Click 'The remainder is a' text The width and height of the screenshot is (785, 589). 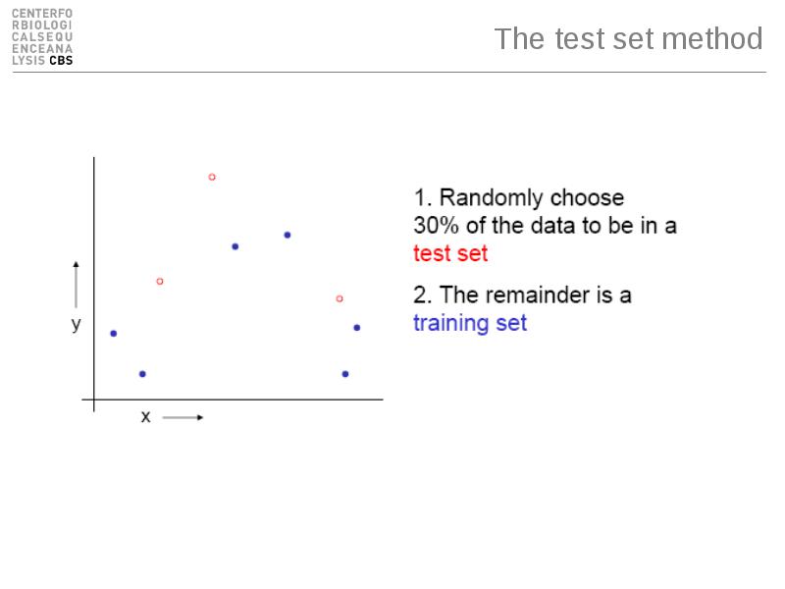click(x=535, y=294)
